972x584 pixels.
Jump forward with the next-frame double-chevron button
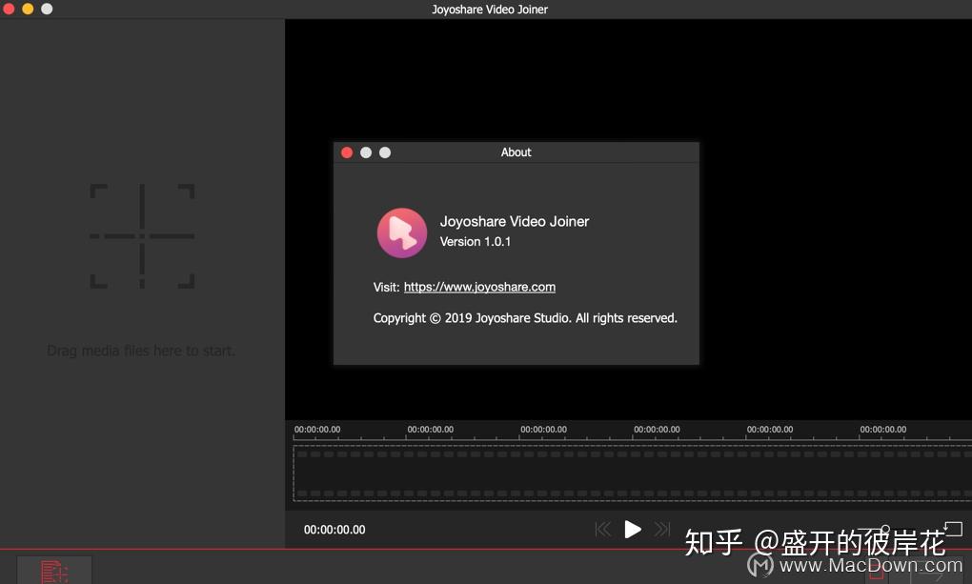coord(662,530)
